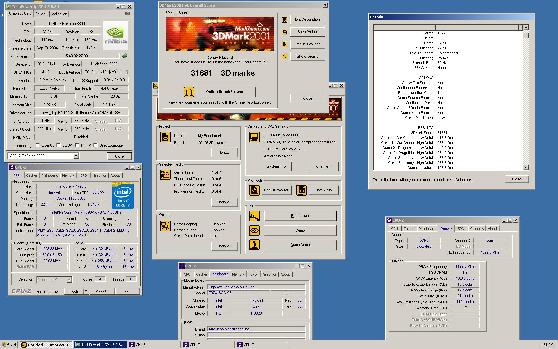Click the 31681 3D marks score text
The width and height of the screenshot is (558, 349).
pyautogui.click(x=223, y=73)
